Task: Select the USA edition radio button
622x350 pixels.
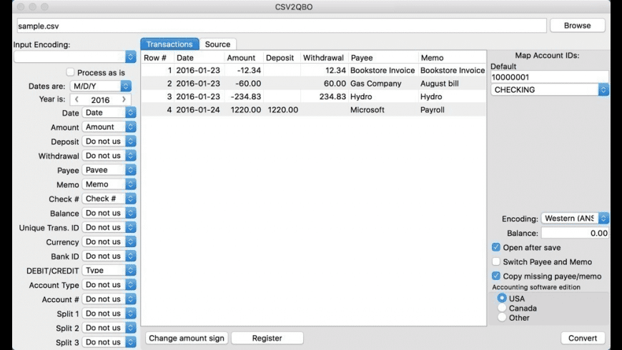Action: (x=502, y=298)
